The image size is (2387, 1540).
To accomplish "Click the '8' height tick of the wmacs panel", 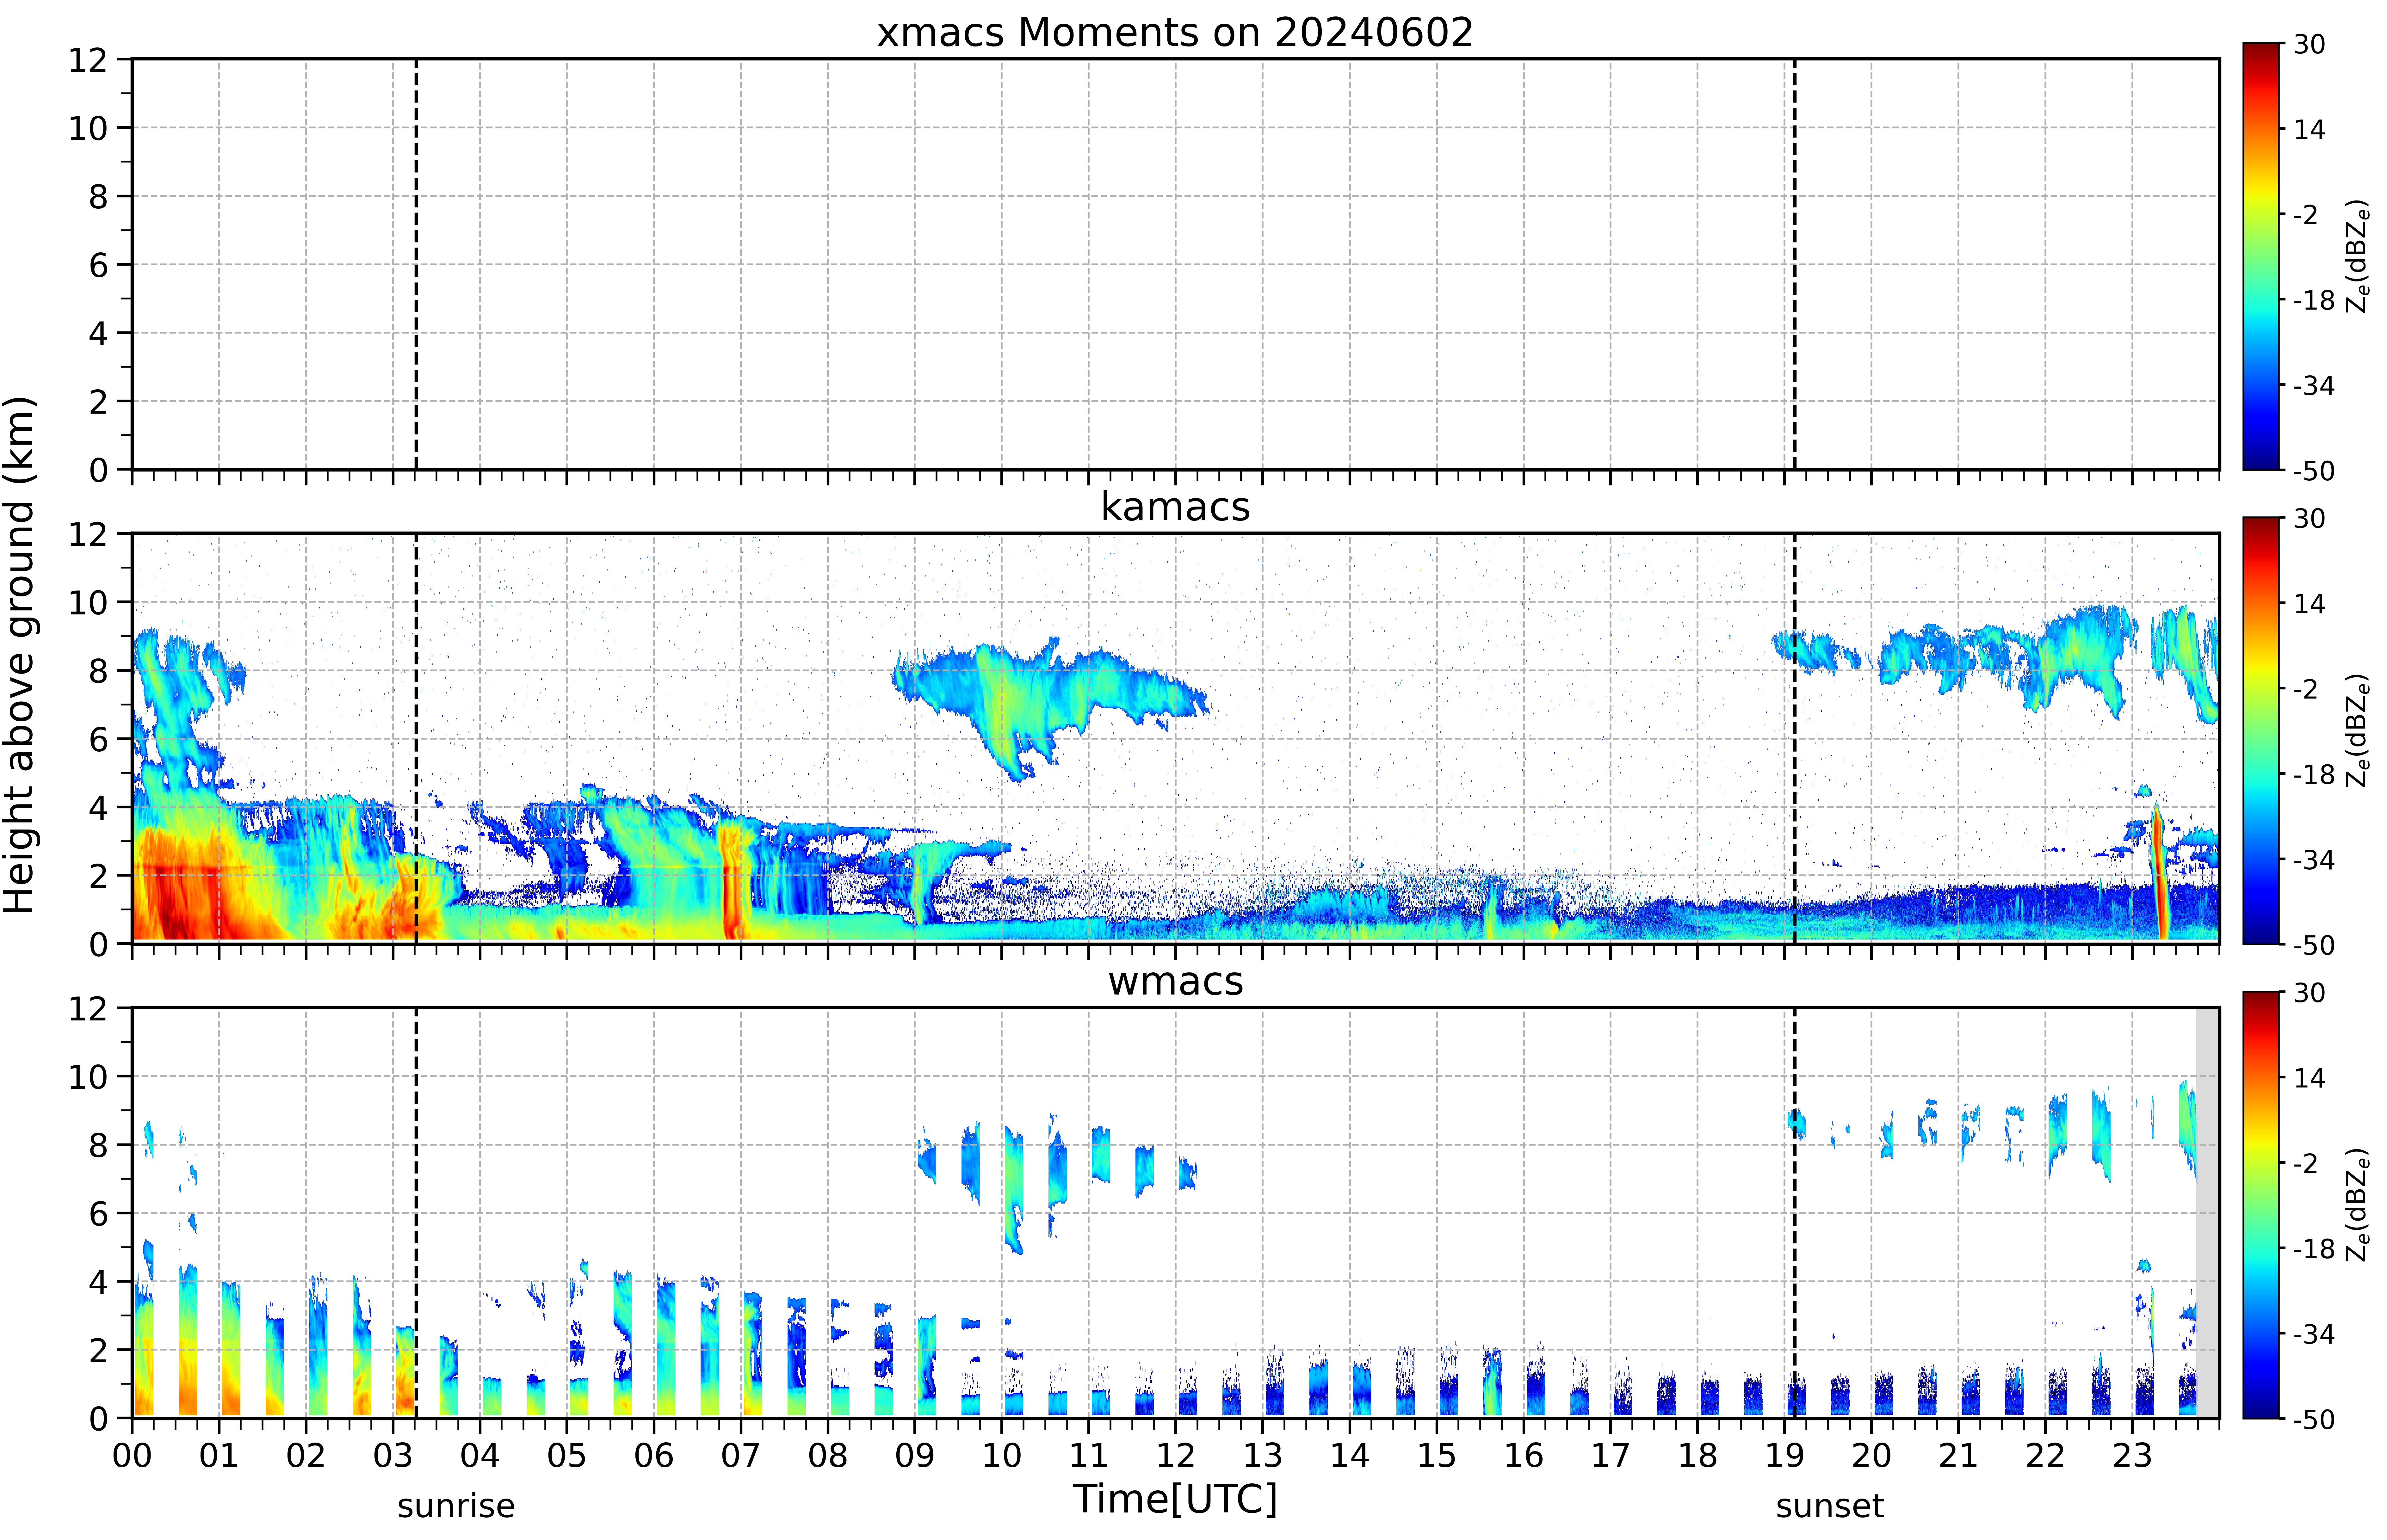I will coord(98,1145).
